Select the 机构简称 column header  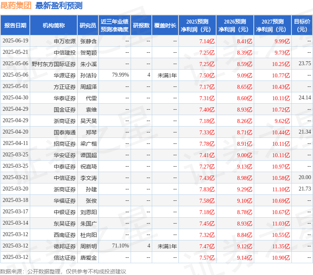(x=53, y=25)
